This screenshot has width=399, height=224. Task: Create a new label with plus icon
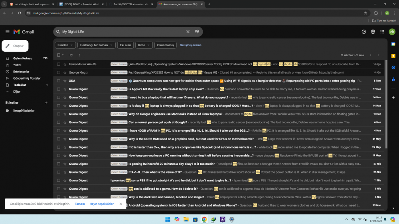click(x=46, y=103)
